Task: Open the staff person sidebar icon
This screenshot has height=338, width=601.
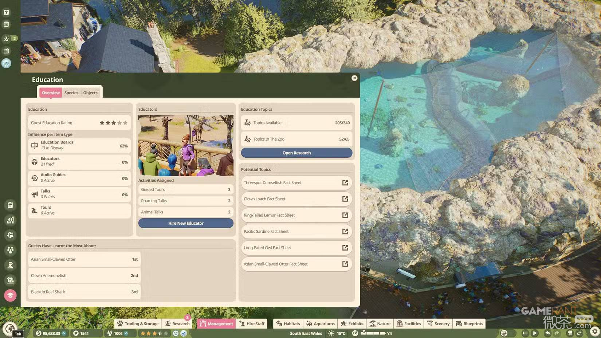Action: [10, 265]
